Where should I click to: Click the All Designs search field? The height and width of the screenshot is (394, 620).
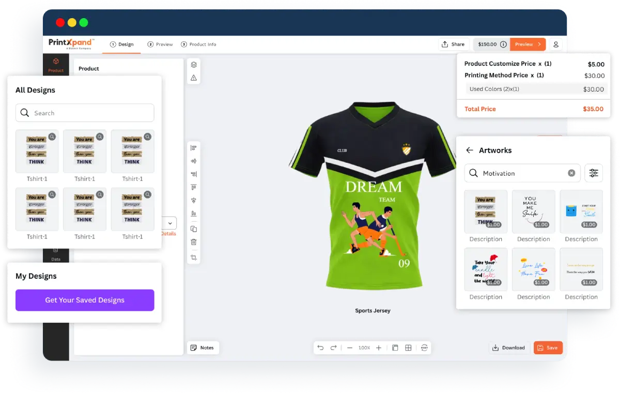(85, 113)
